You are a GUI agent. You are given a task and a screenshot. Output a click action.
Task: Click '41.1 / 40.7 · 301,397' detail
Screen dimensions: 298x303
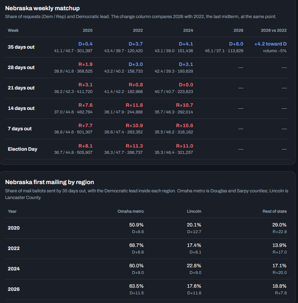click(x=73, y=51)
